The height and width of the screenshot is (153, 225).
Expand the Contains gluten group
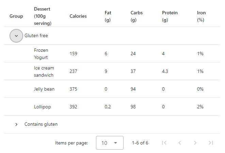(x=16, y=124)
